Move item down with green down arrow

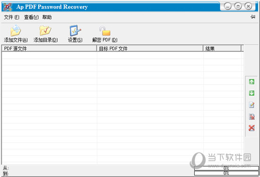[x=251, y=93]
